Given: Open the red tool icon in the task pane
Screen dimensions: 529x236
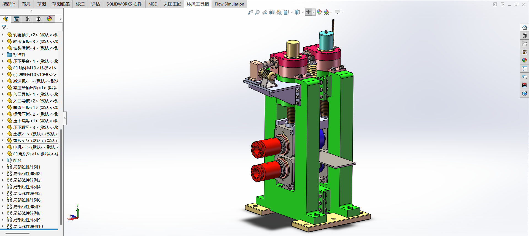Looking at the screenshot, I should (x=524, y=85).
